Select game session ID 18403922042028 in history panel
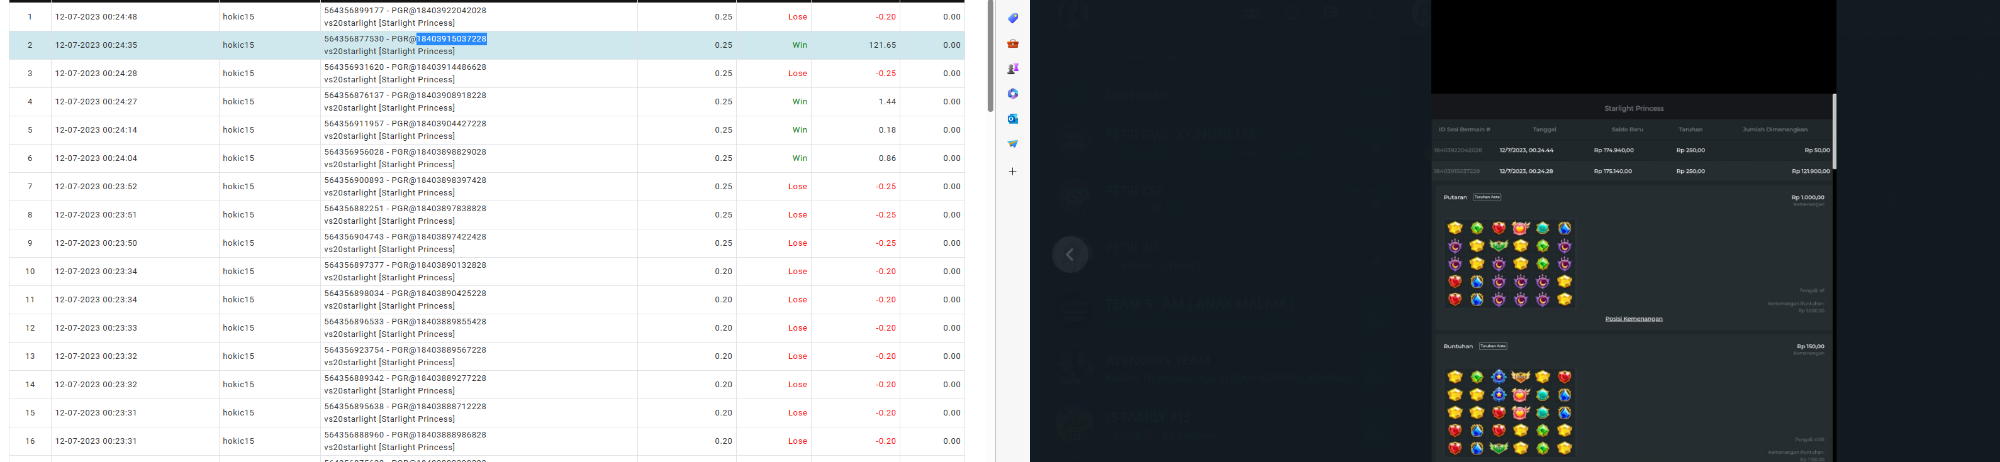The width and height of the screenshot is (2000, 462). (1457, 150)
